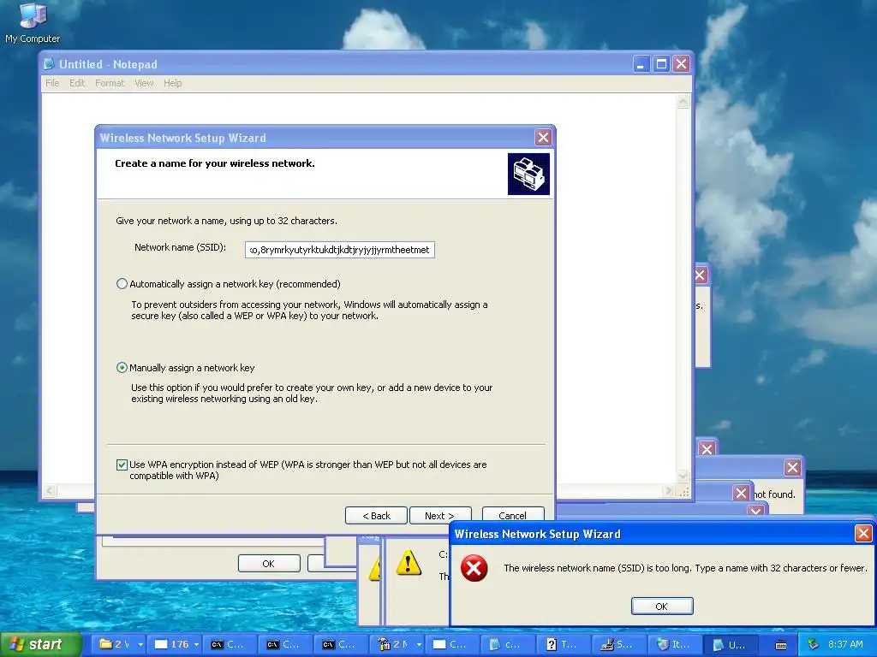The image size is (877, 657).
Task: Open the on-screen keyboard icon in the taskbar
Action: tap(781, 645)
